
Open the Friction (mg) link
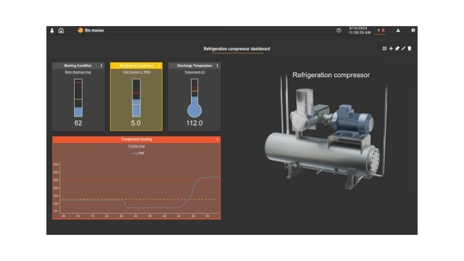(136, 146)
